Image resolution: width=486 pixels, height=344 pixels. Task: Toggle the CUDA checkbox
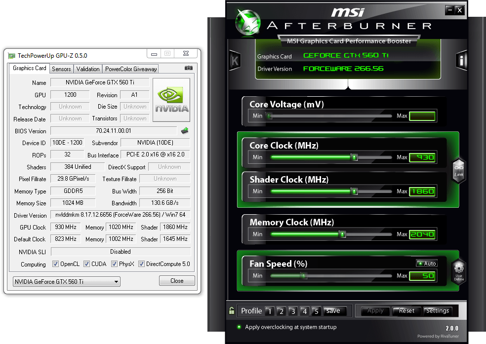tap(86, 264)
